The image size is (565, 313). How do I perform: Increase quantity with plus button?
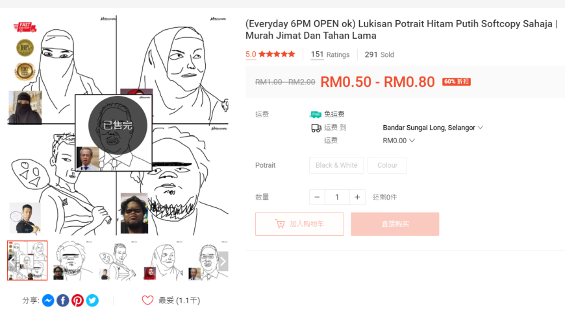pos(357,197)
